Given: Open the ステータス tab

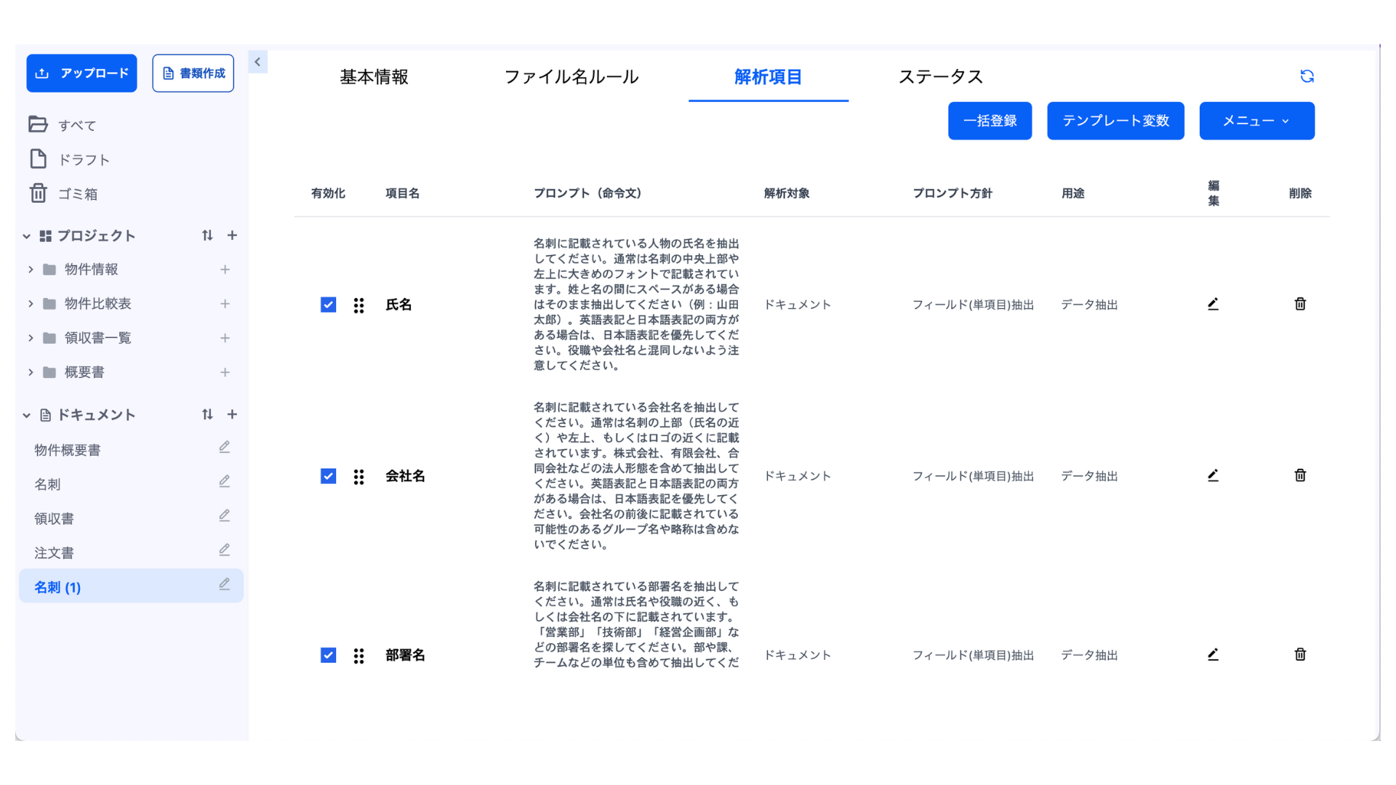Looking at the screenshot, I should pos(940,77).
